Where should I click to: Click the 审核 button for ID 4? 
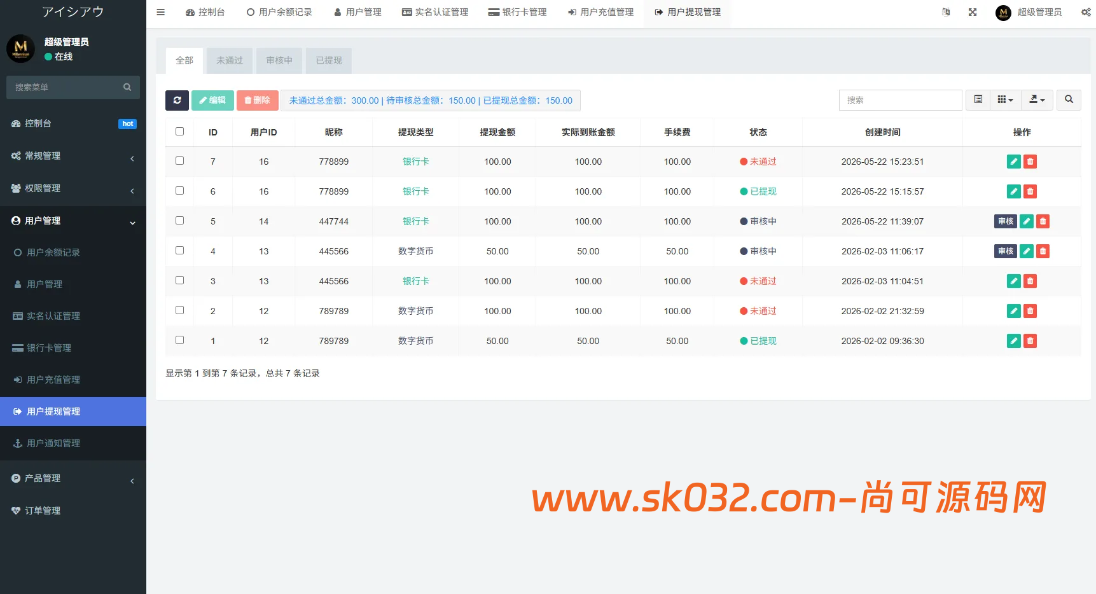pyautogui.click(x=1006, y=251)
